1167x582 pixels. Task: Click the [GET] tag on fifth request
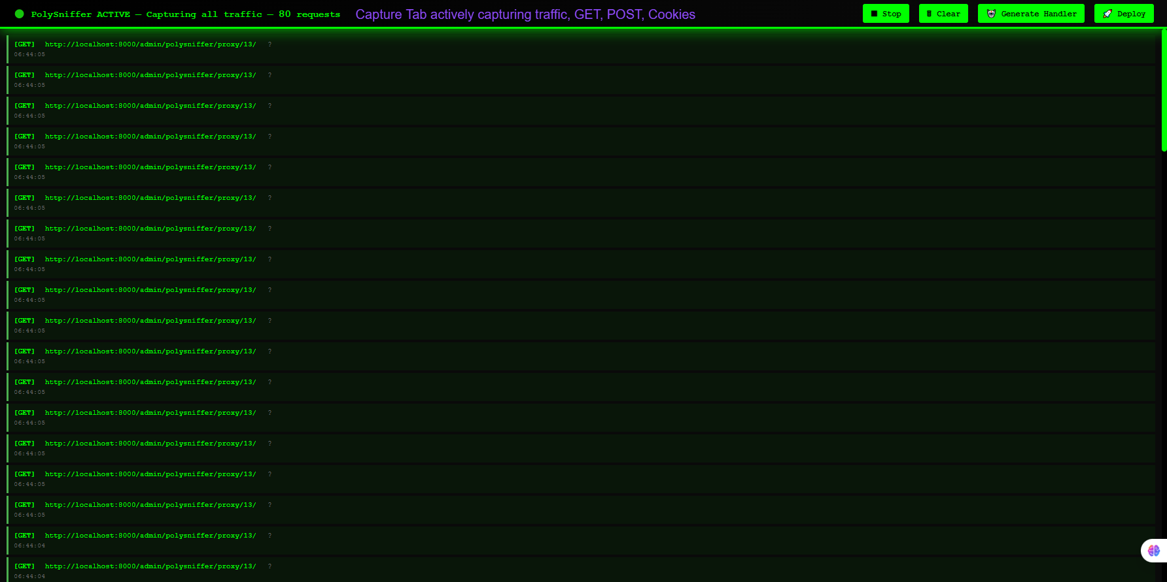point(25,167)
